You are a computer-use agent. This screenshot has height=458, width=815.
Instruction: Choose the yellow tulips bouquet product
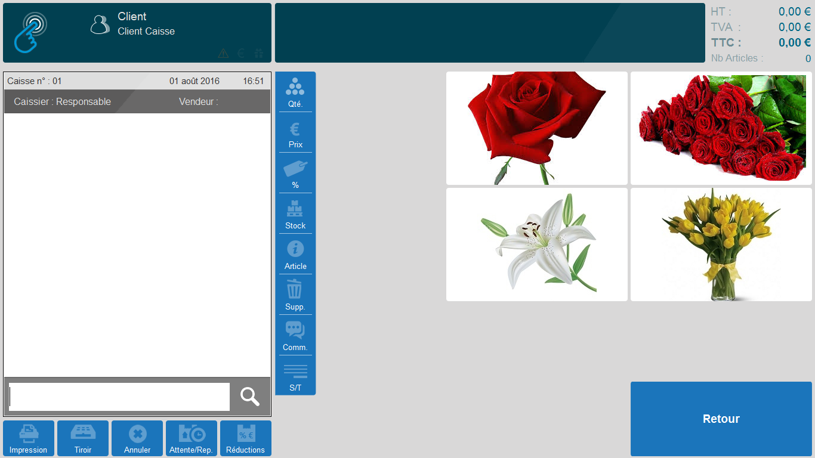[721, 245]
